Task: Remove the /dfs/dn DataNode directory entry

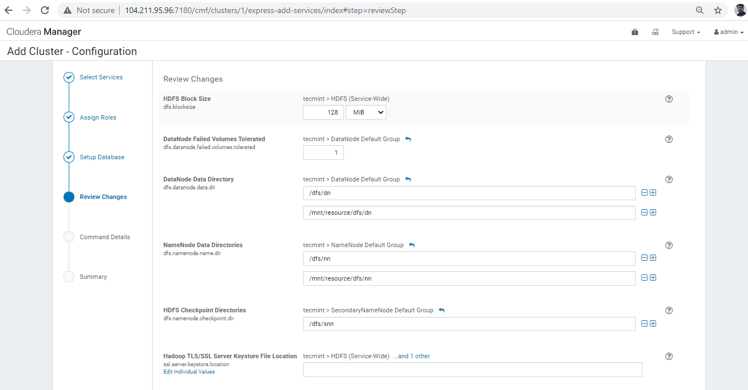Action: [644, 193]
